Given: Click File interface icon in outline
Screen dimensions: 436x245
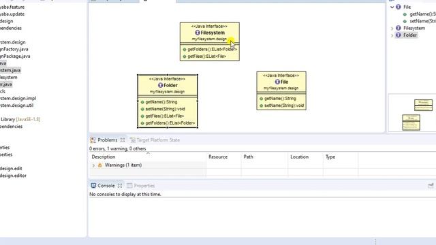Looking at the screenshot, I should 399,7.
